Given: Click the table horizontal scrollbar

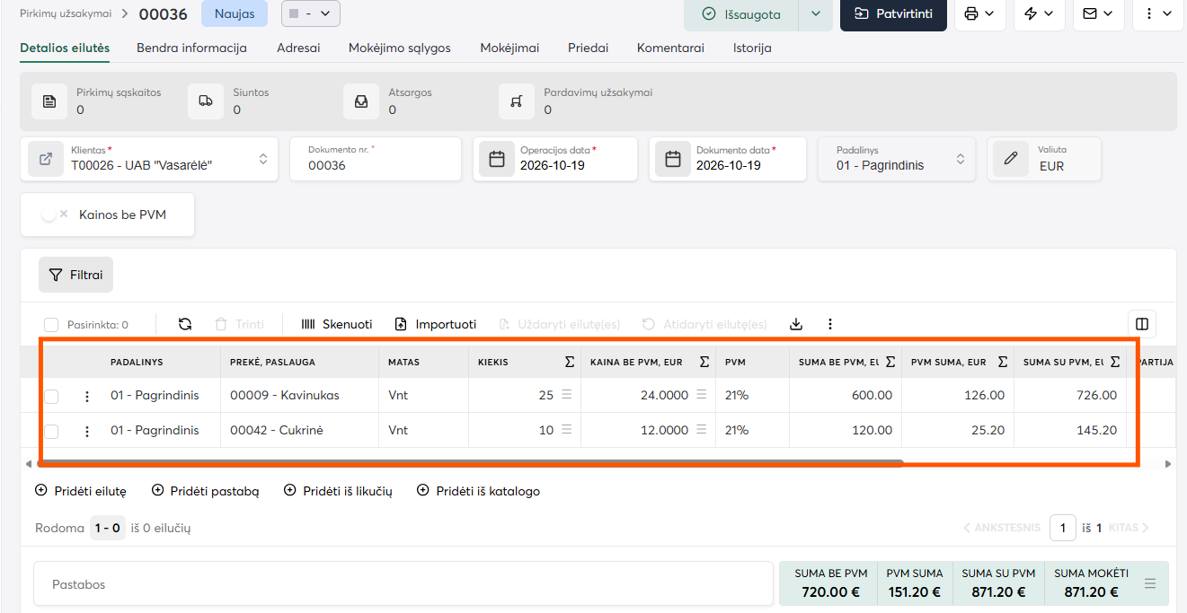Looking at the screenshot, I should [x=470, y=464].
